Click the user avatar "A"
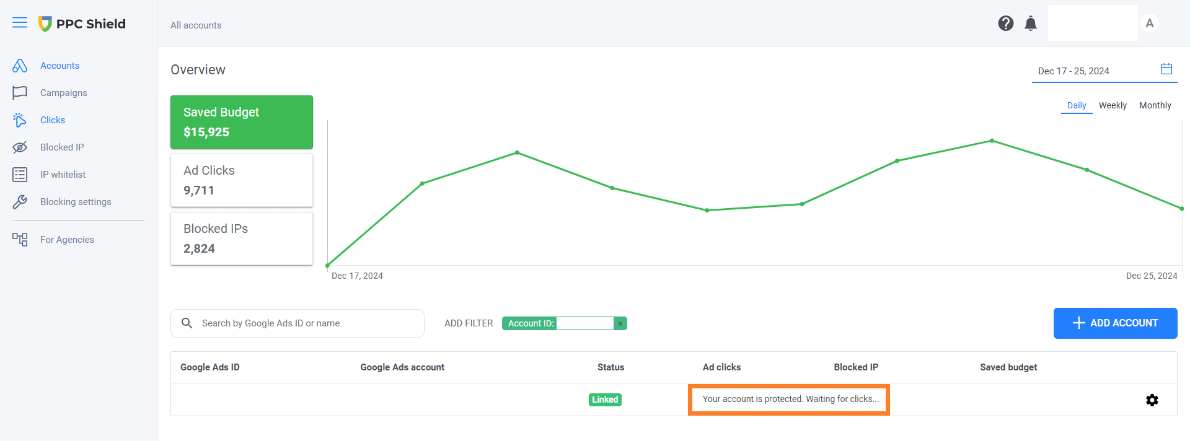The image size is (1190, 441). 1149,24
